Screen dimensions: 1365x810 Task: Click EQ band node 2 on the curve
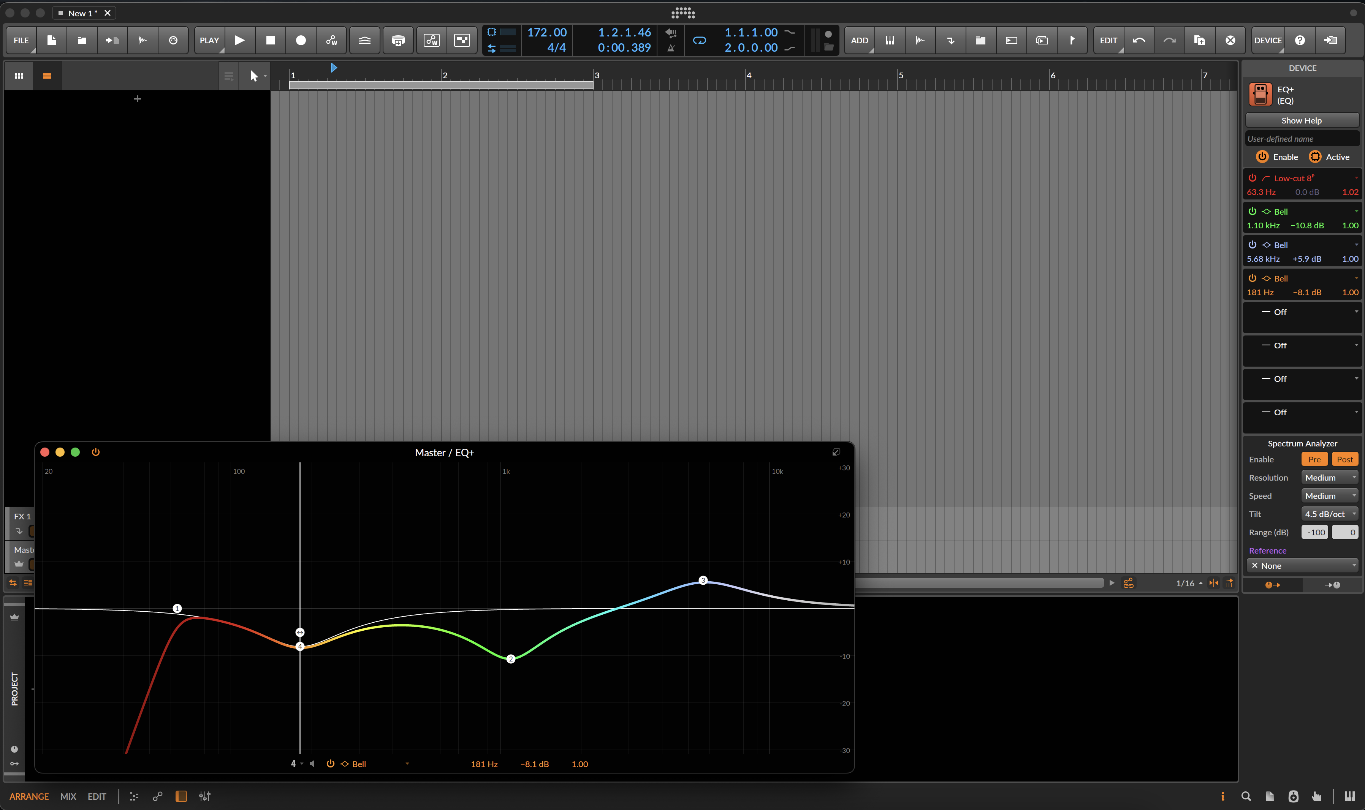[x=511, y=659]
